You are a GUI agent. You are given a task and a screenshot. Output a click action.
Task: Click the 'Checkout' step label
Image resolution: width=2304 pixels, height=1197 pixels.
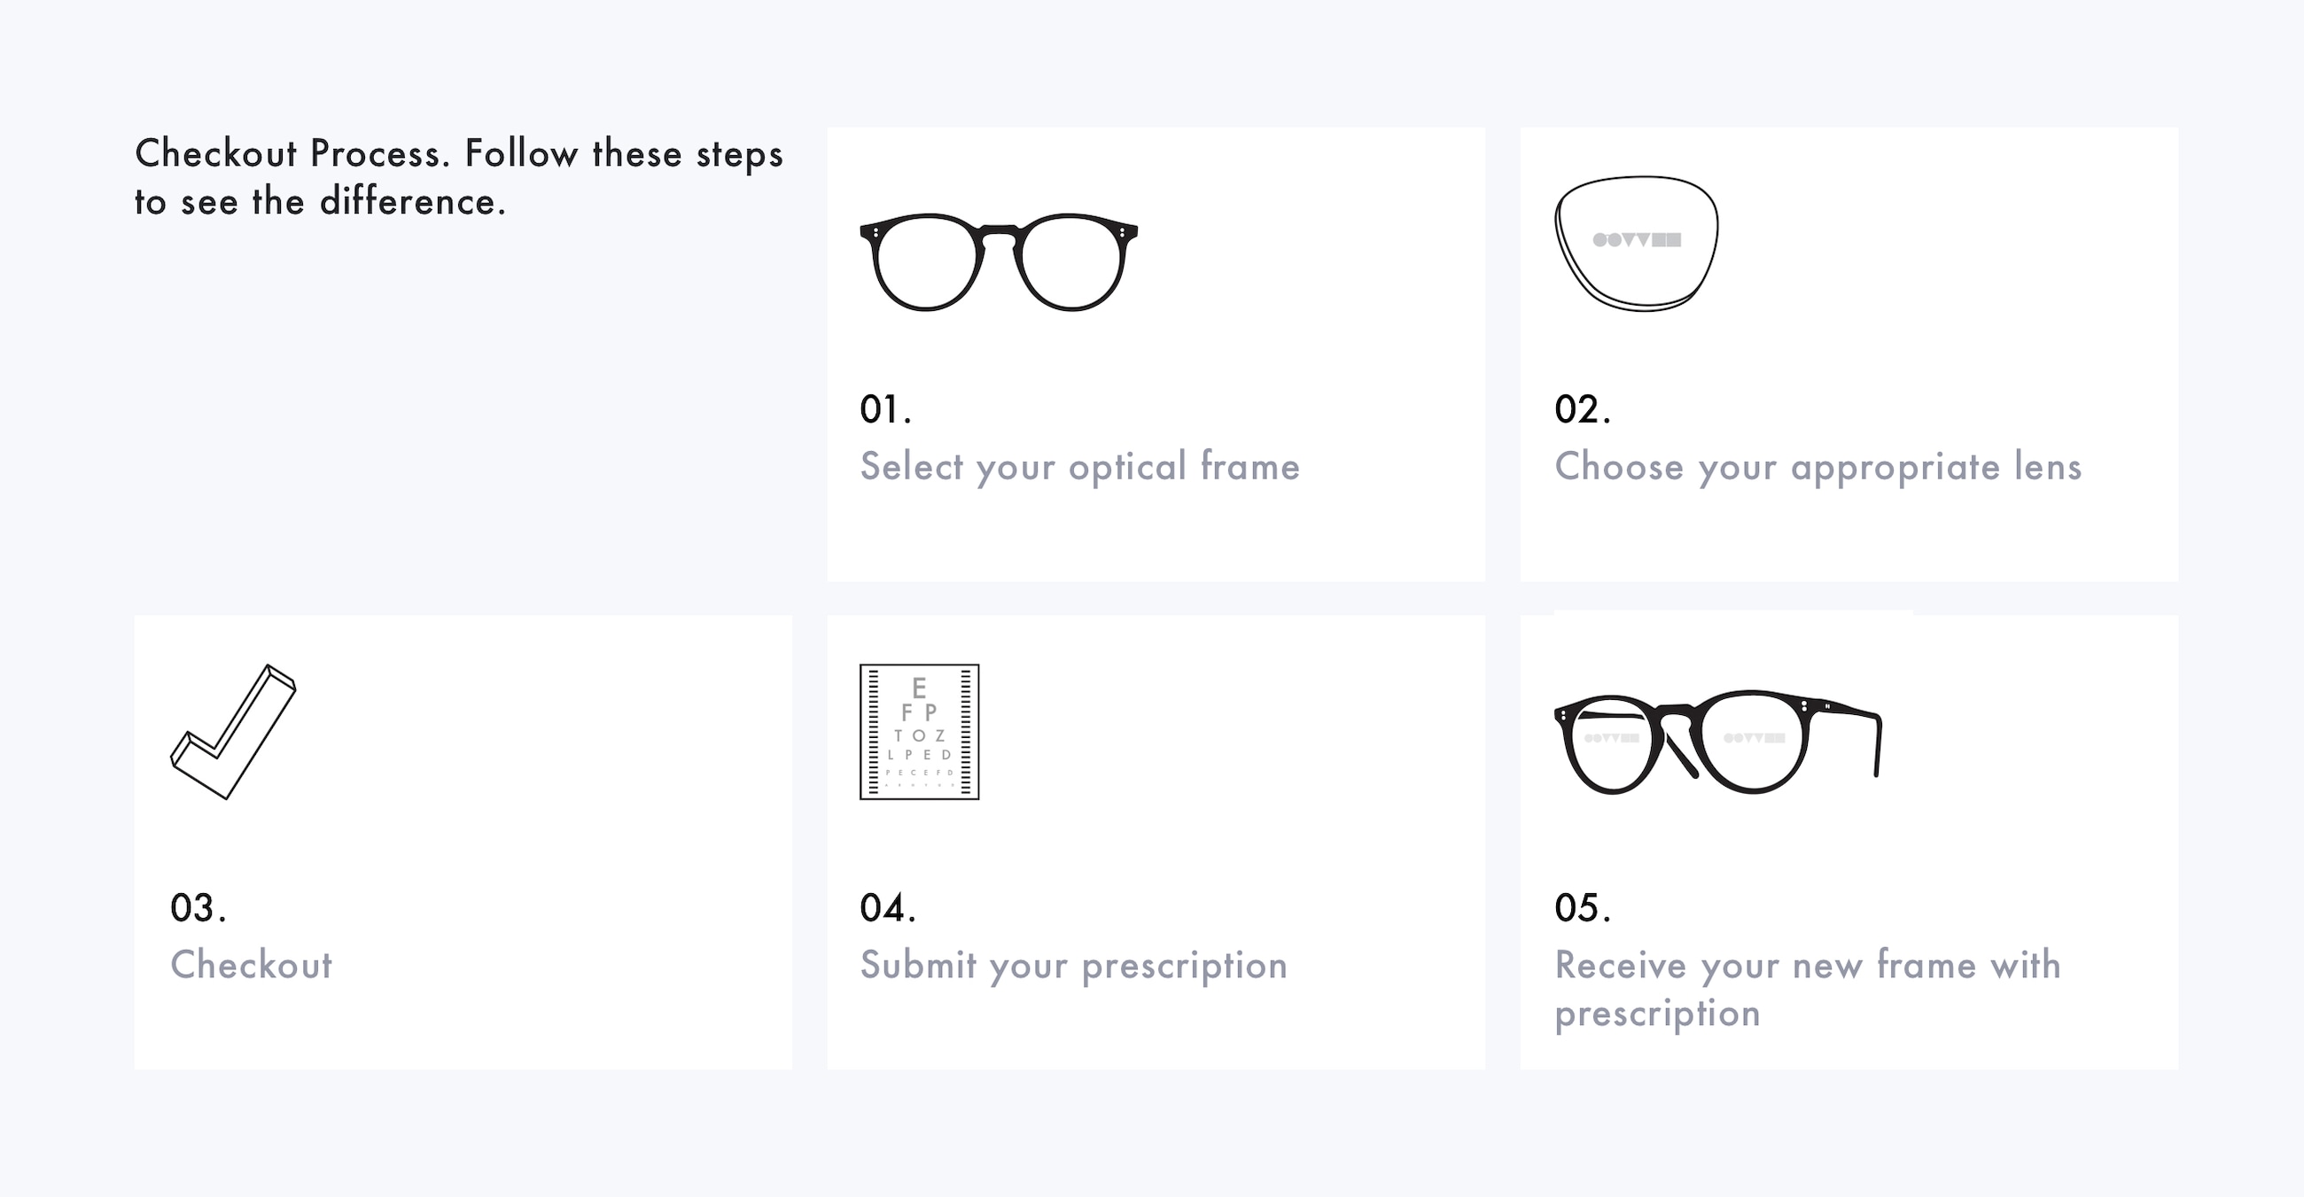click(252, 965)
